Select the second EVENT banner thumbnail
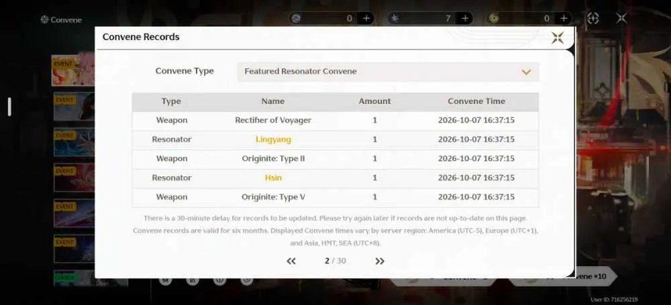 [74, 106]
